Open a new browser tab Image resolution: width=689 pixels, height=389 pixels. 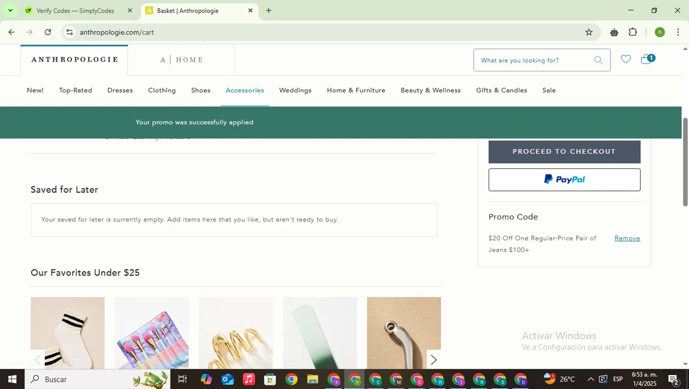click(269, 11)
